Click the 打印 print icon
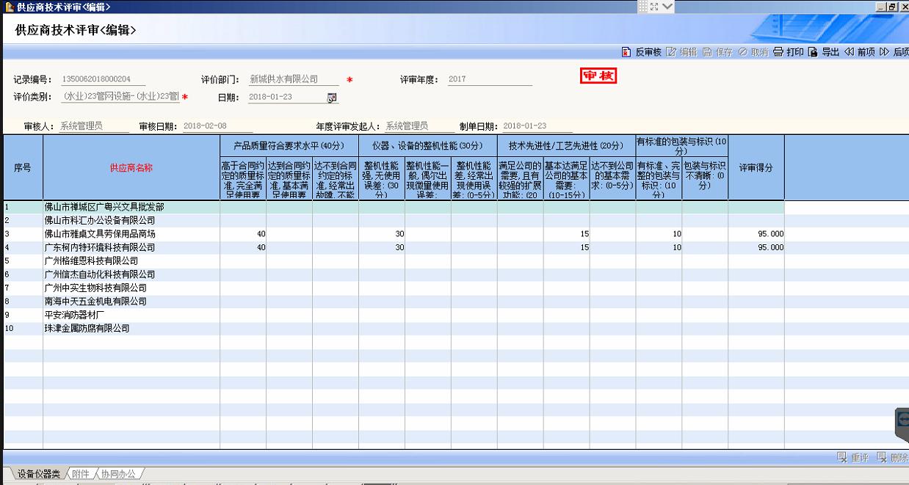 point(778,52)
